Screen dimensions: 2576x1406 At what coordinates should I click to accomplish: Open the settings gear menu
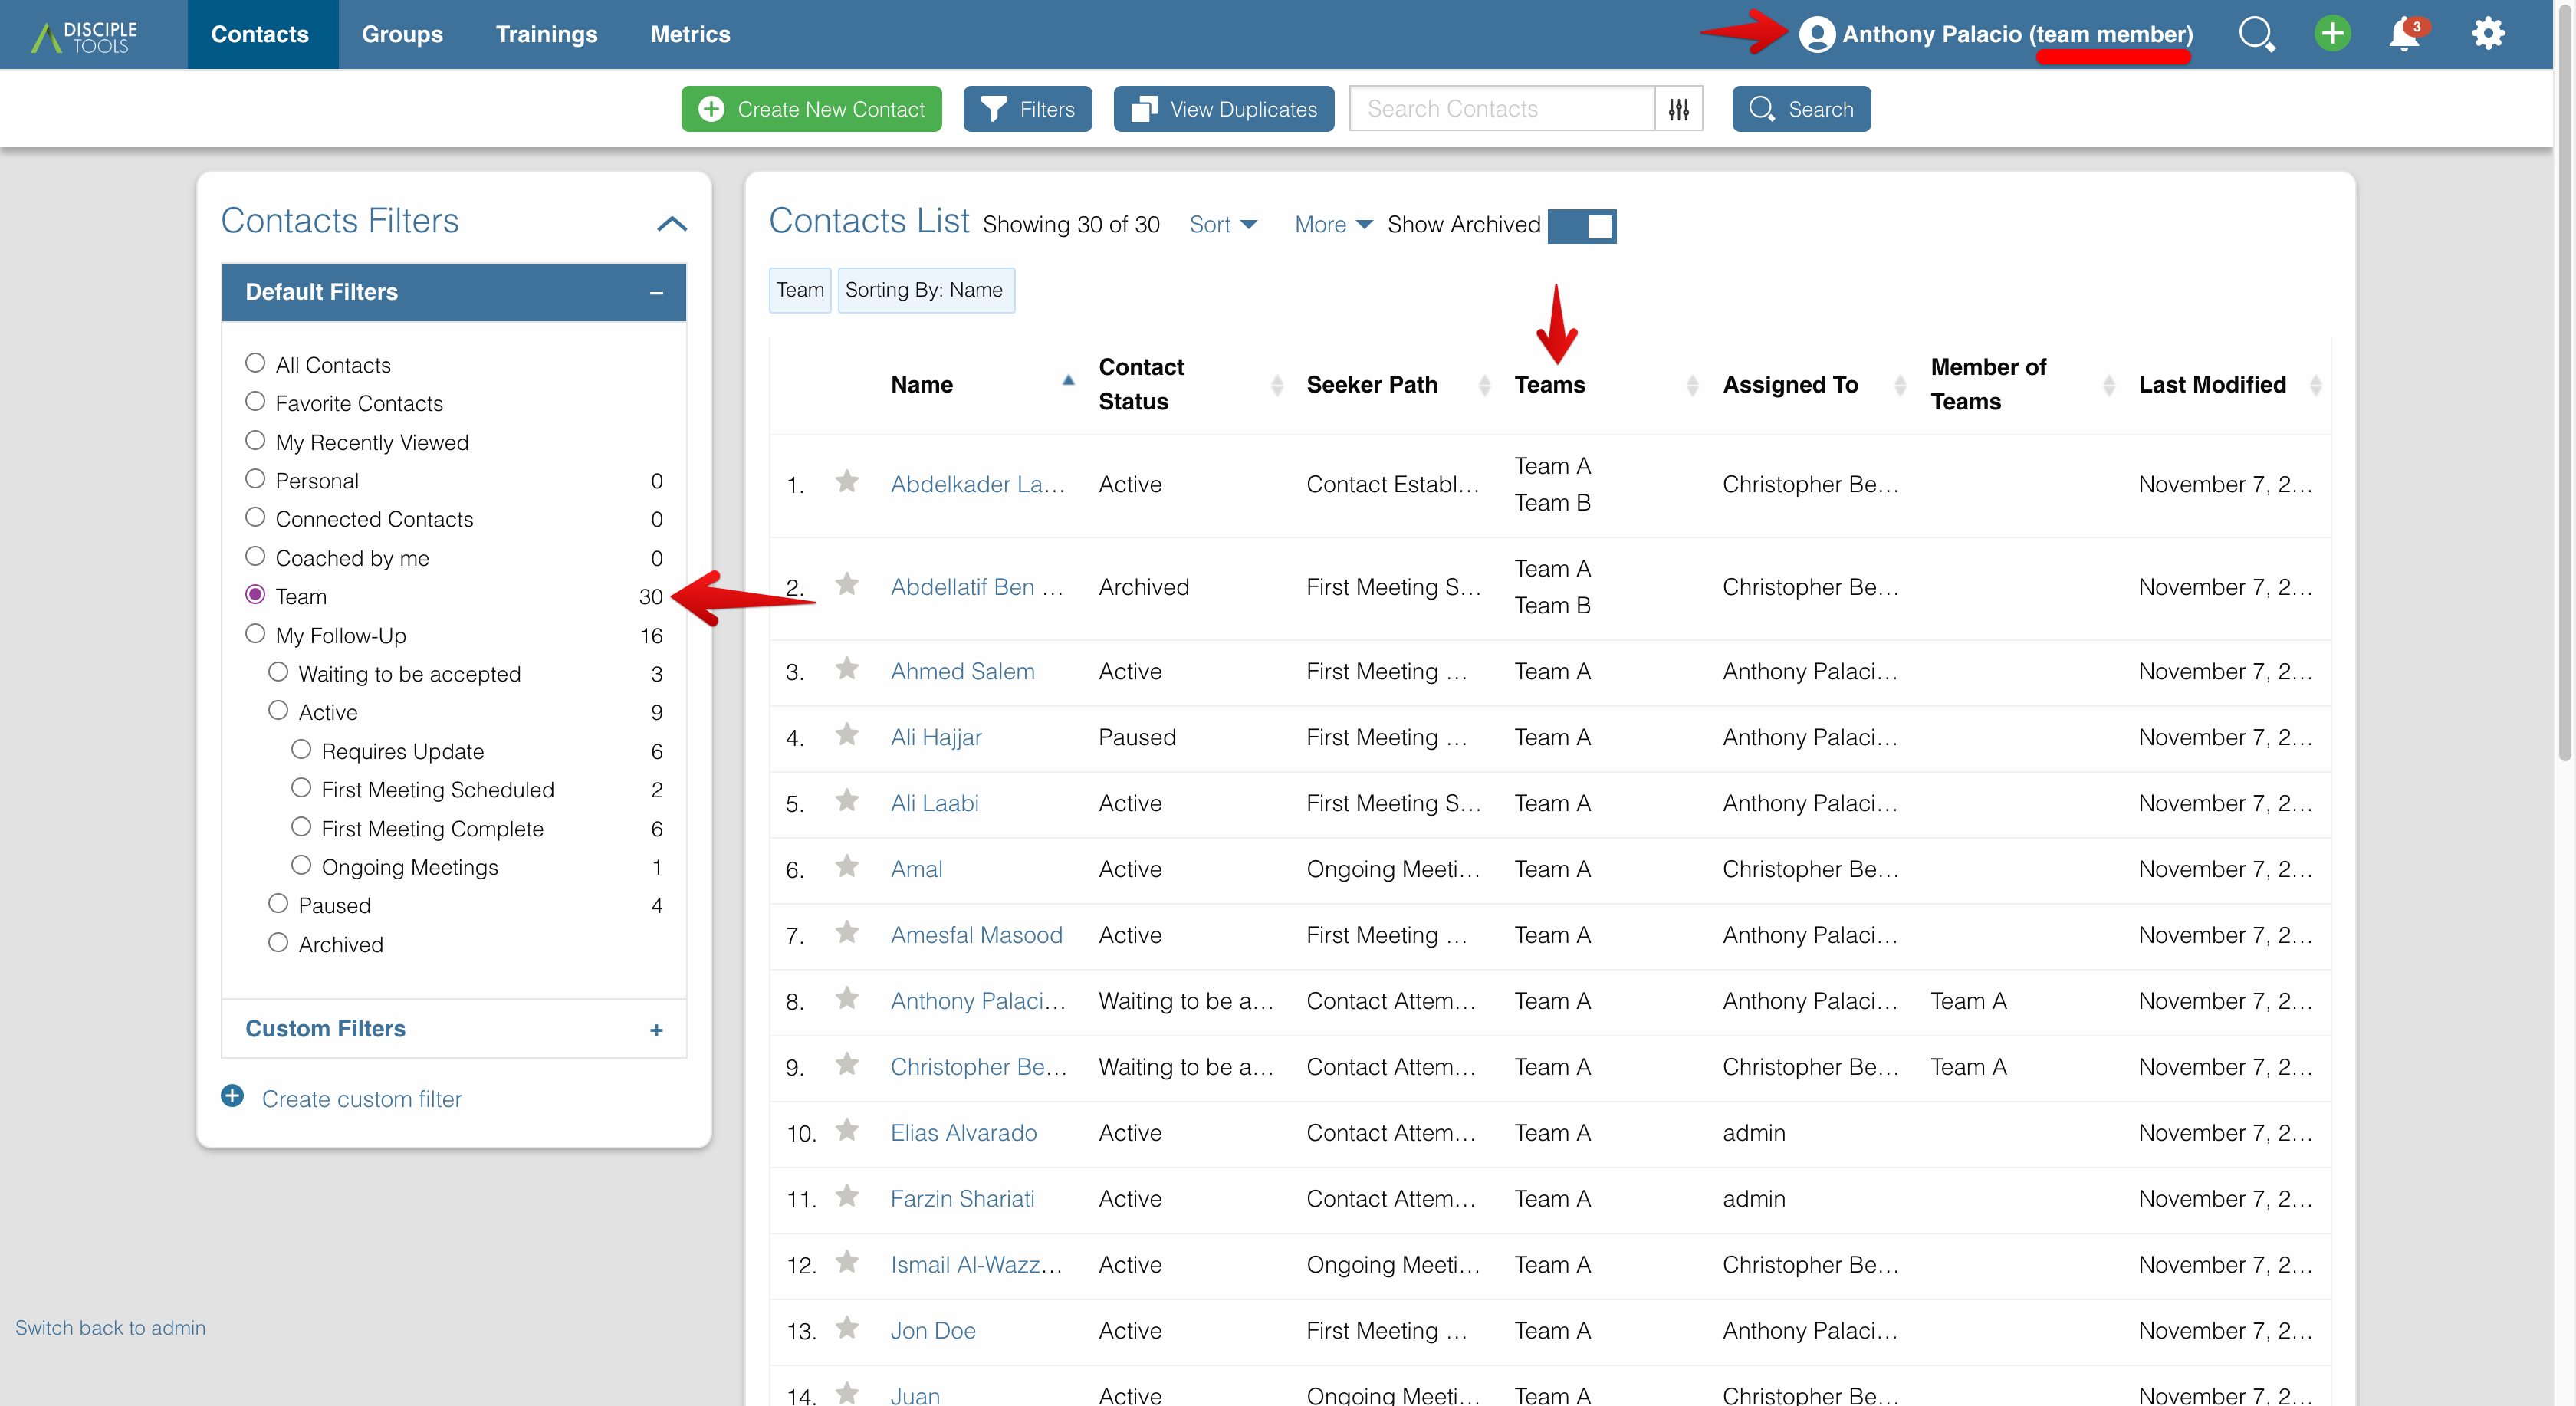[x=2488, y=33]
